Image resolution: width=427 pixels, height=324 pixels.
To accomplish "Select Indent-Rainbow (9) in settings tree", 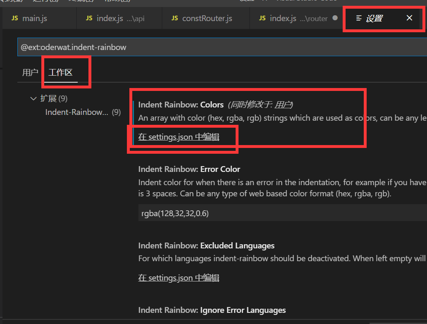I will tap(83, 112).
